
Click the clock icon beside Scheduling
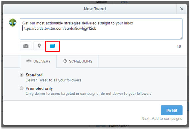(65, 61)
